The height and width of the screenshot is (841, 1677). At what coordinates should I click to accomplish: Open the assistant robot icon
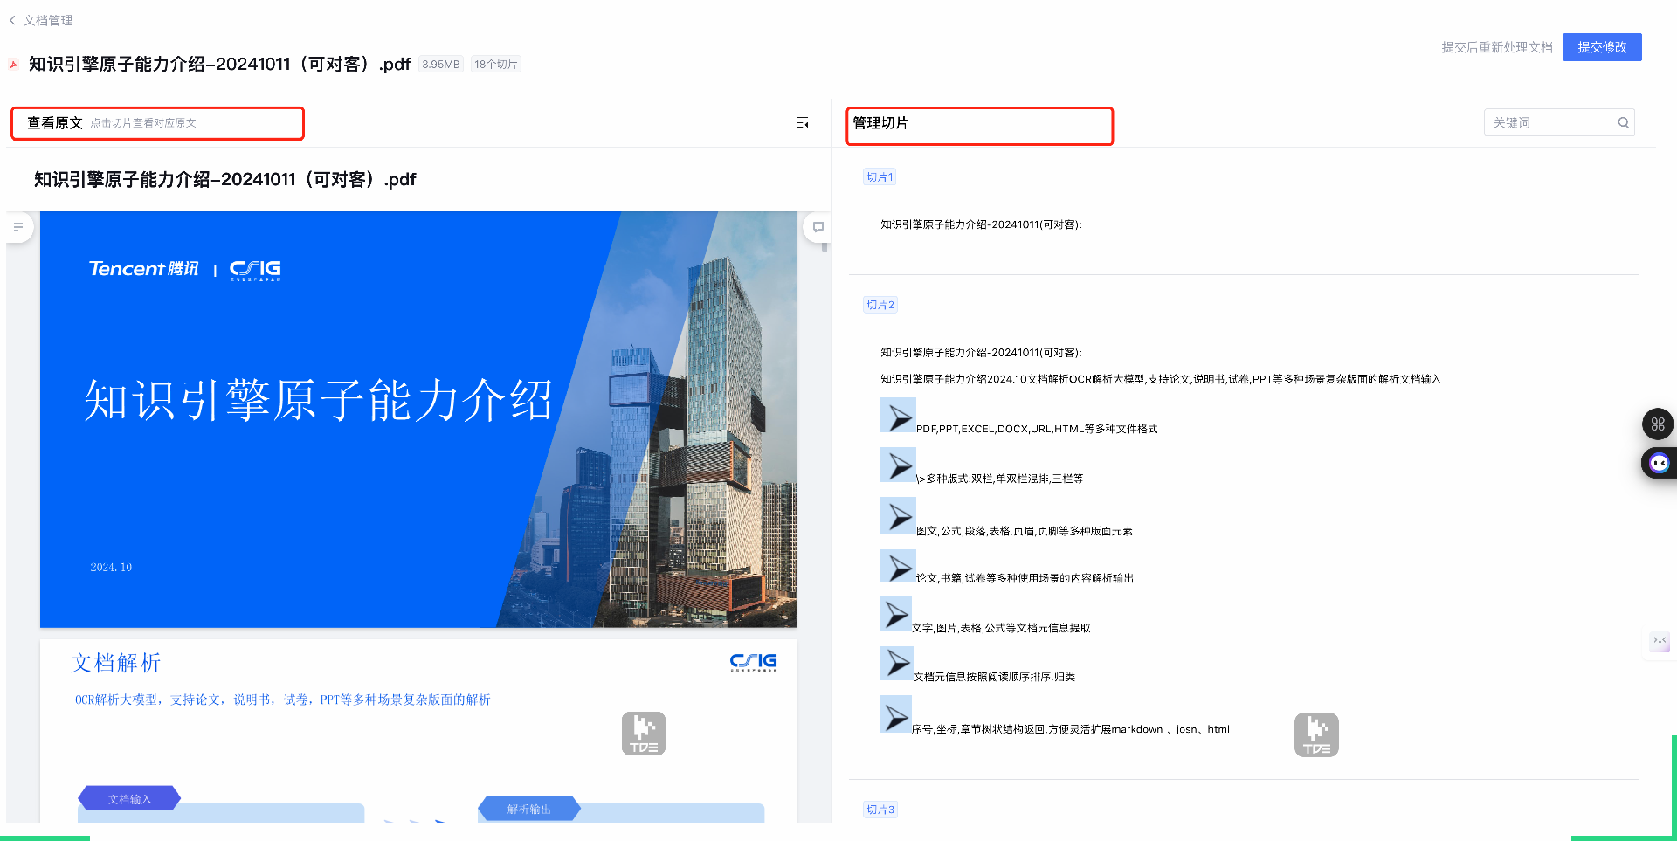pyautogui.click(x=1659, y=463)
